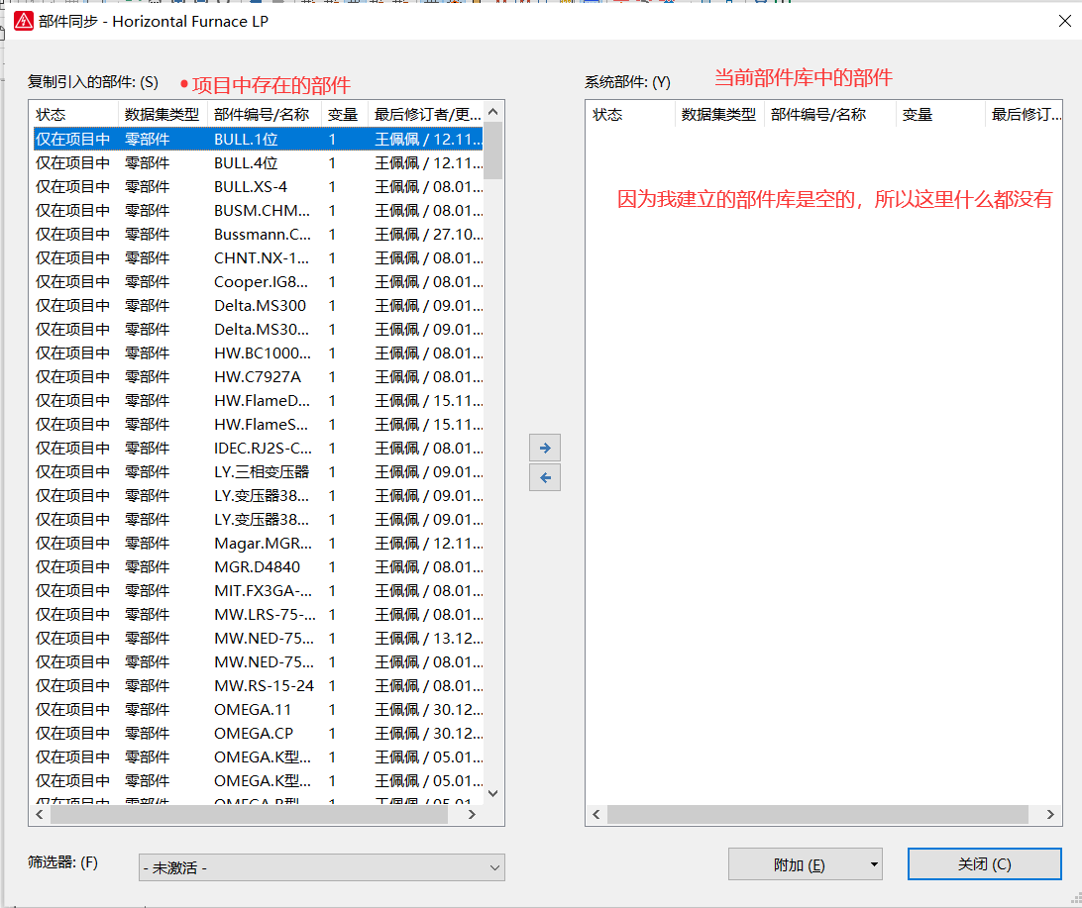The height and width of the screenshot is (908, 1082).
Task: Click left list scroll-left arrow
Action: (x=40, y=814)
